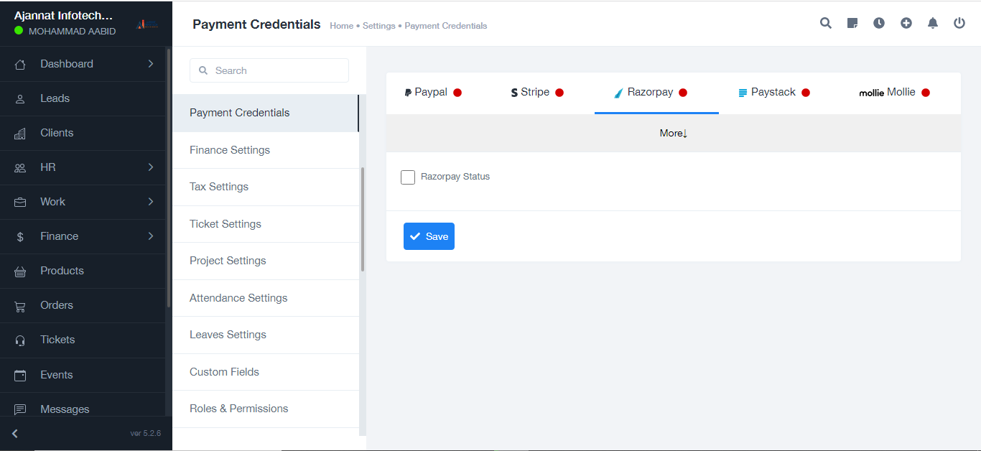Open Finance Settings in settings list

230,150
